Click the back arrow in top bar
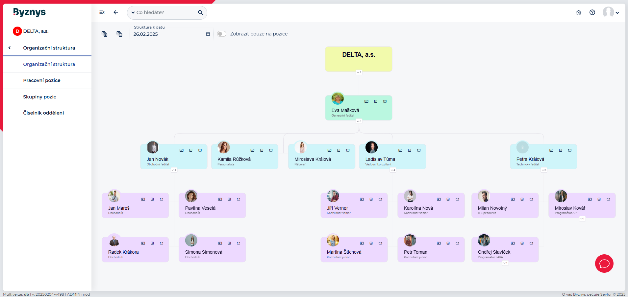This screenshot has width=628, height=297. pyautogui.click(x=116, y=12)
